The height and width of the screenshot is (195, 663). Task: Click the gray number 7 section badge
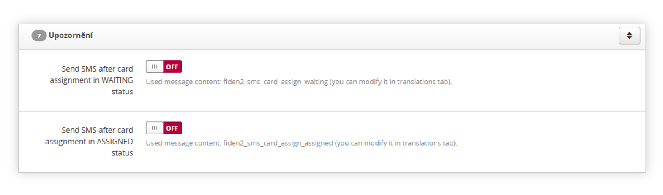(39, 36)
